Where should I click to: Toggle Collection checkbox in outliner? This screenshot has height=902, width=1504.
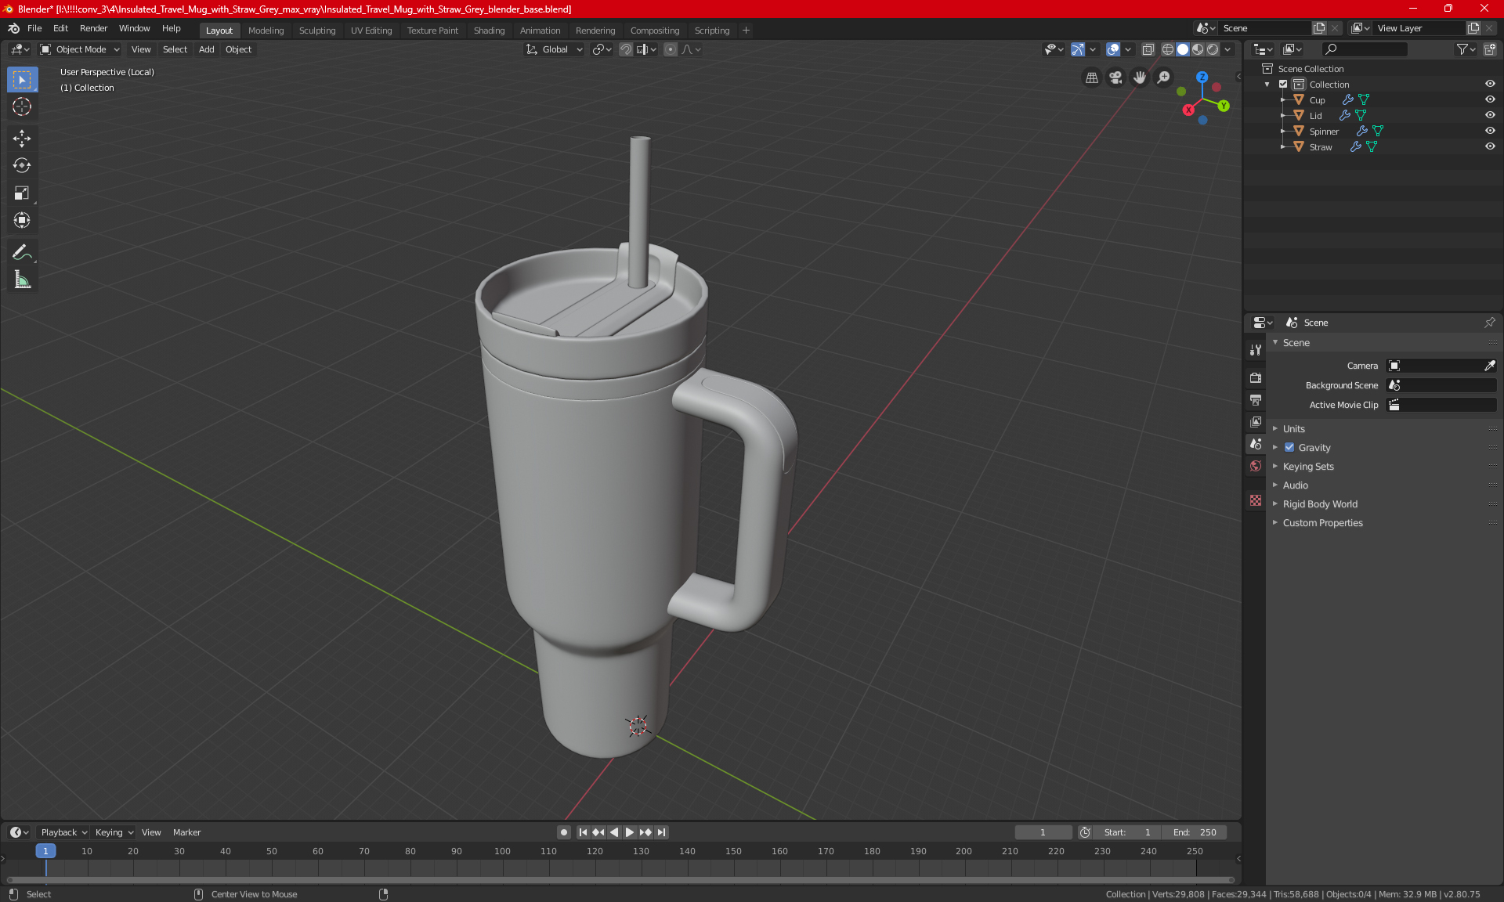pyautogui.click(x=1283, y=84)
